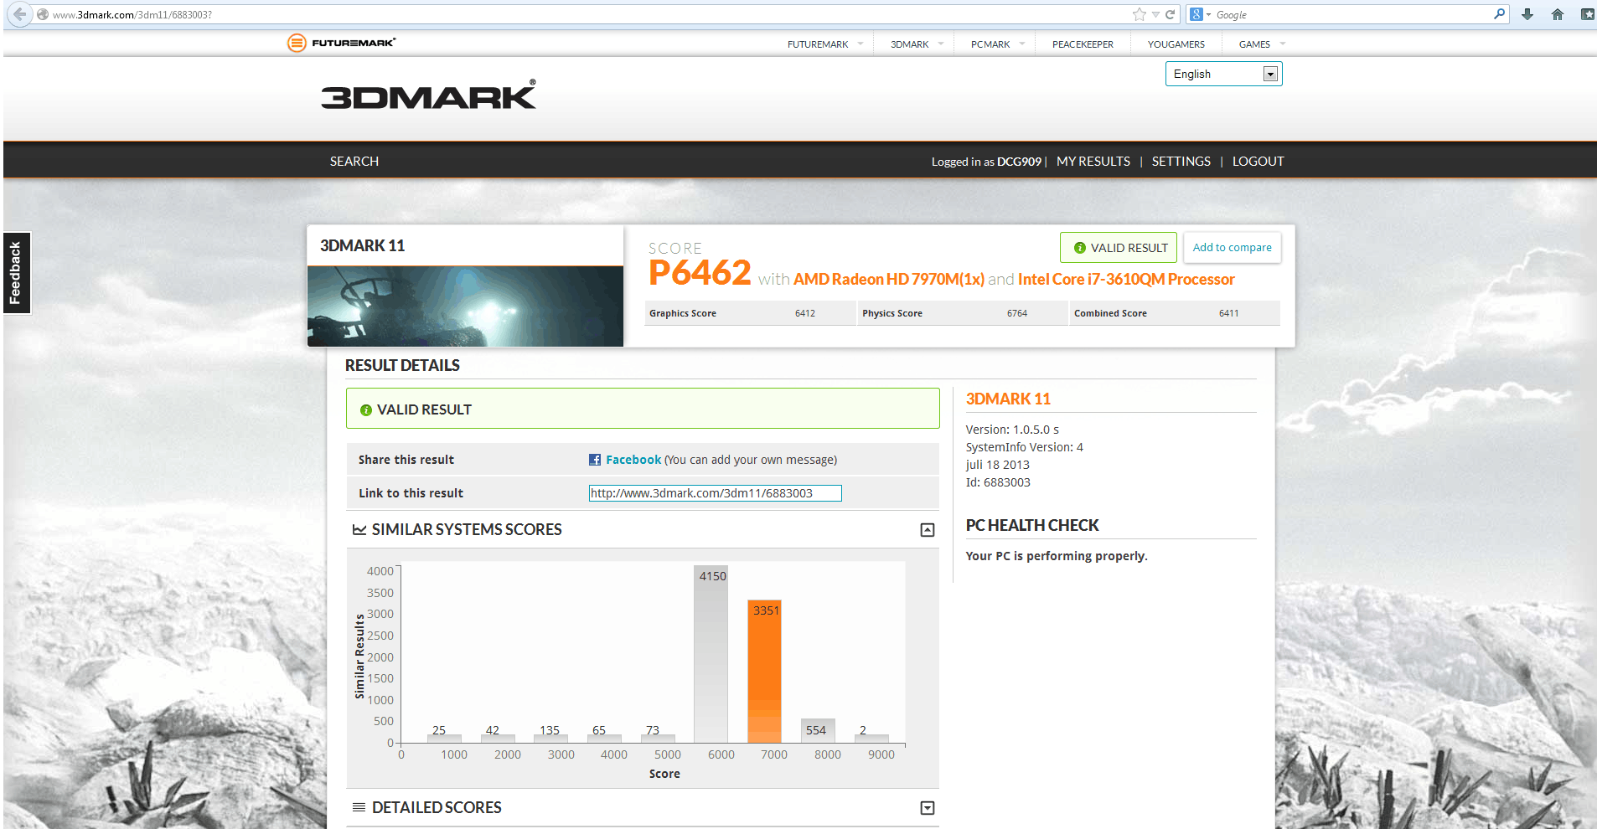Click the VALID RESULT button near score

coord(1119,248)
